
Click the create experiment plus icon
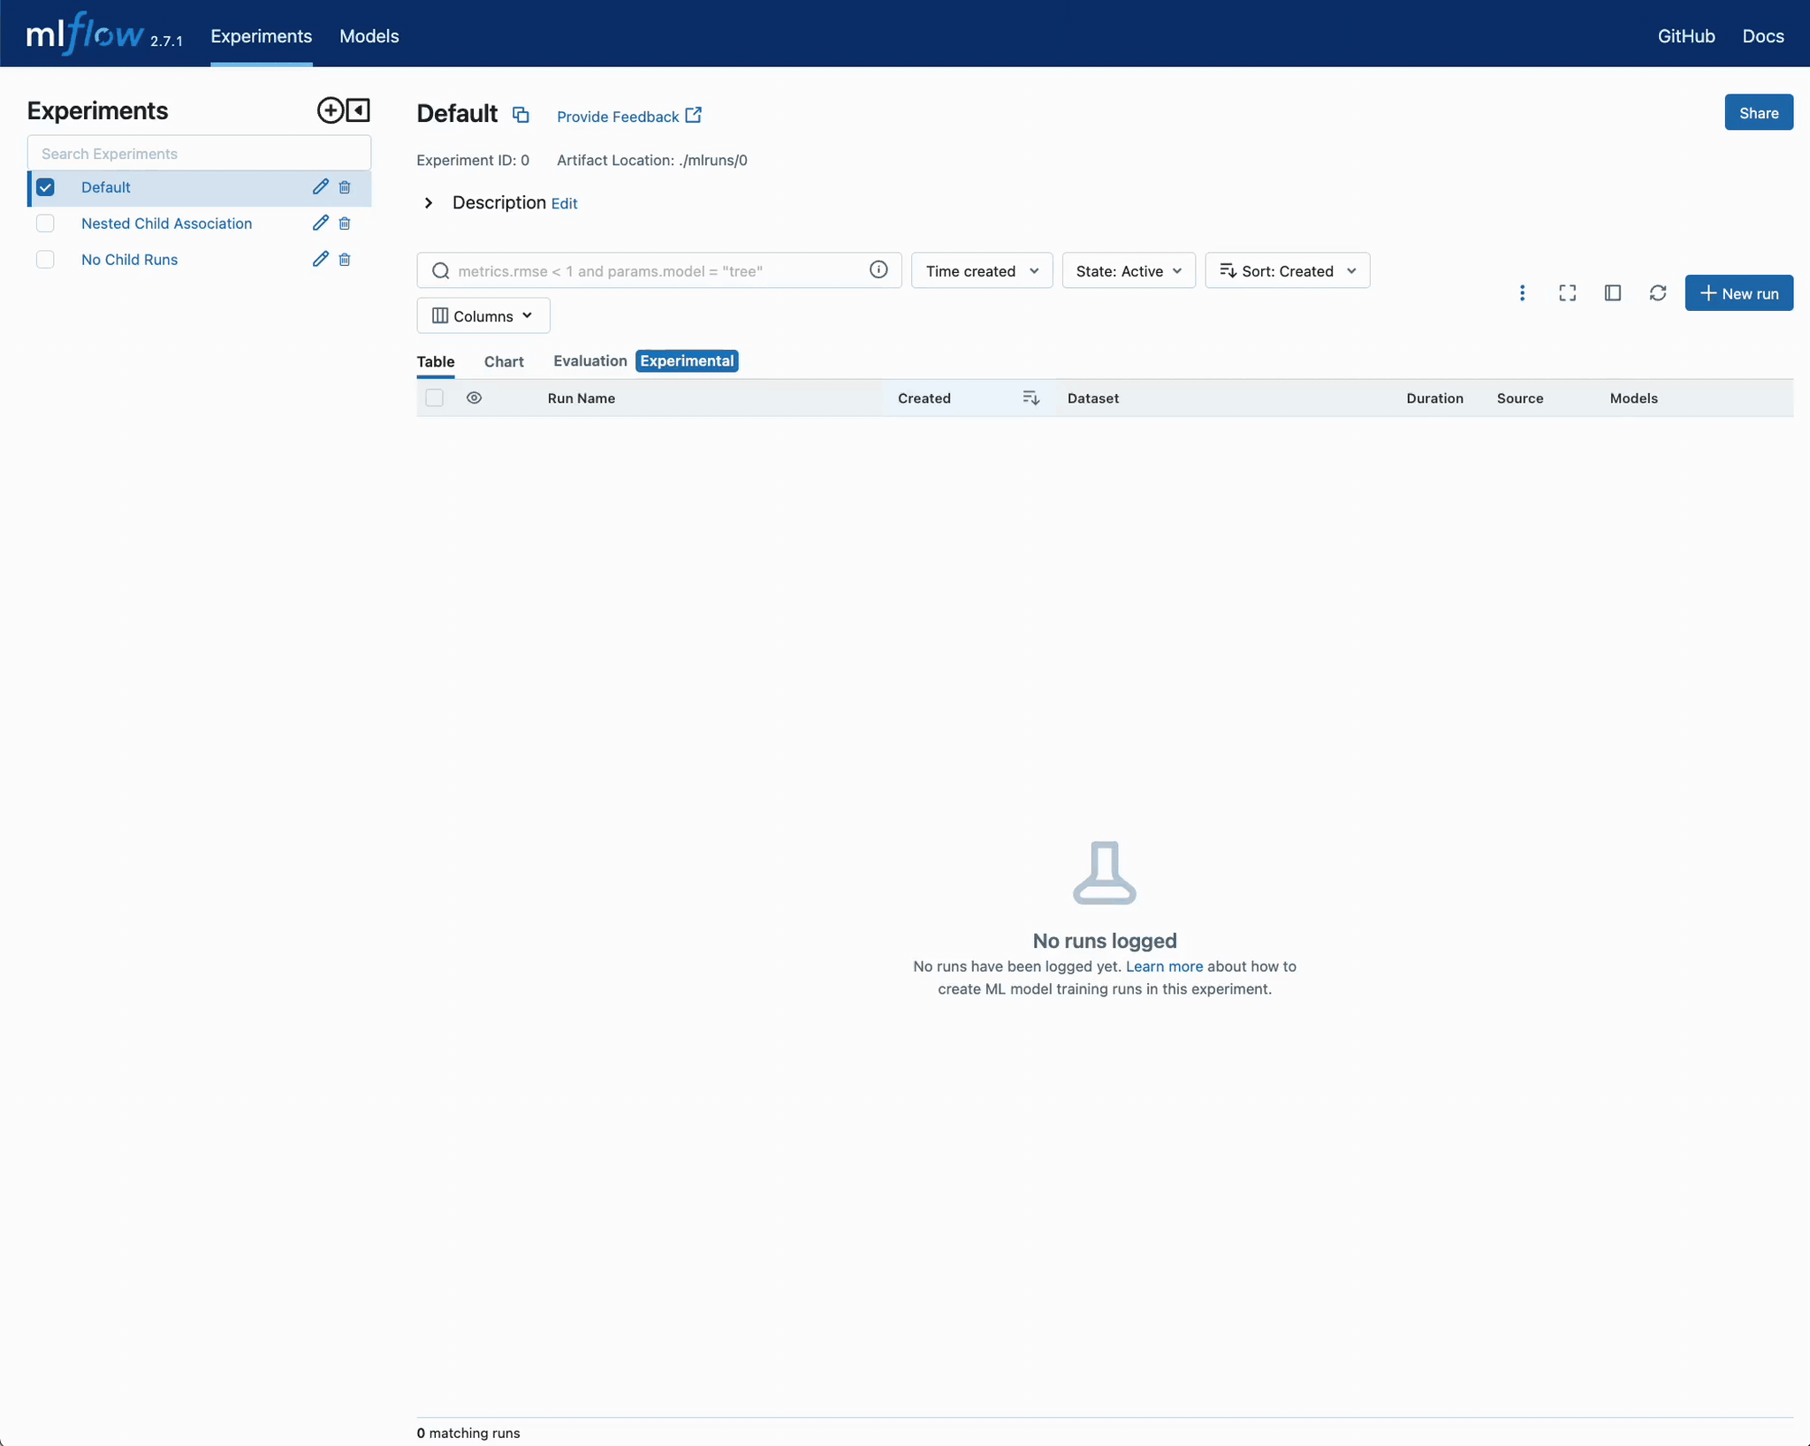(330, 110)
